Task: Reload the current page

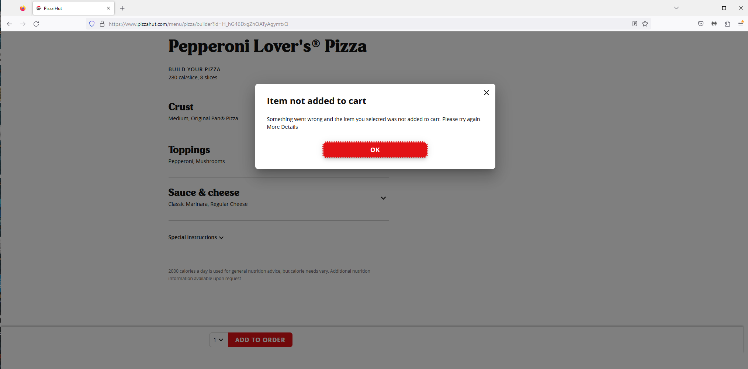Action: coord(36,24)
